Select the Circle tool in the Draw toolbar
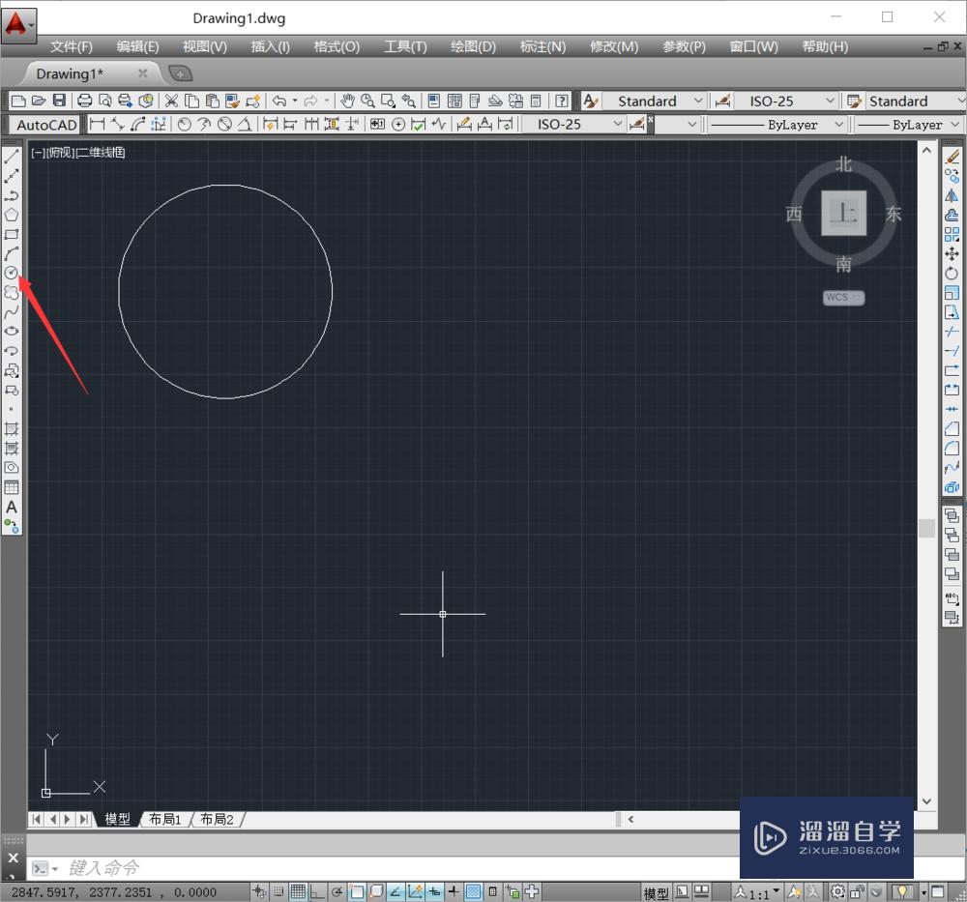This screenshot has height=902, width=967. [13, 274]
